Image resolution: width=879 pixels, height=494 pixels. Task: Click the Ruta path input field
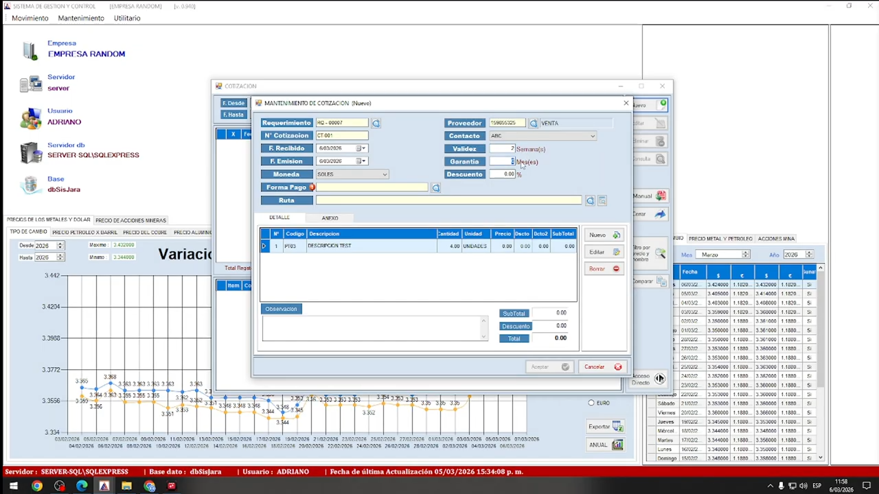pyautogui.click(x=448, y=200)
